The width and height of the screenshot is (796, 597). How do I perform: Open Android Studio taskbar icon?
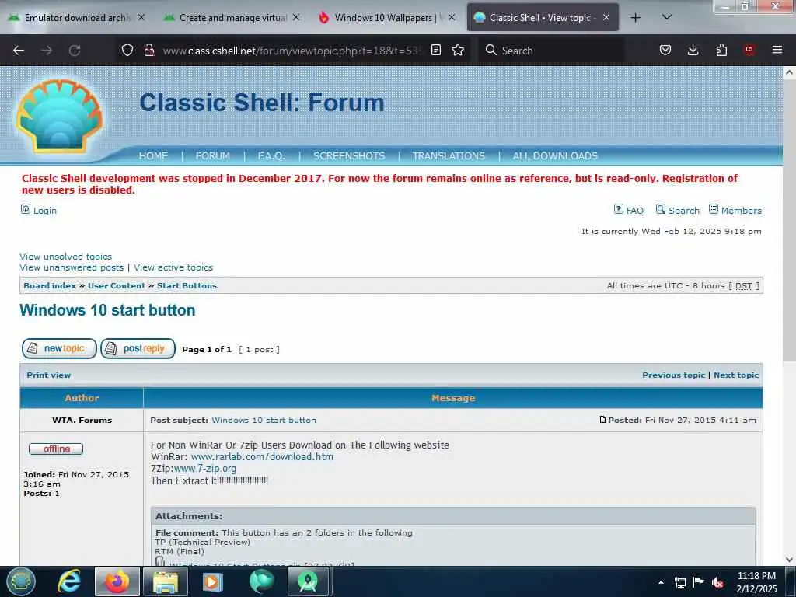(308, 581)
